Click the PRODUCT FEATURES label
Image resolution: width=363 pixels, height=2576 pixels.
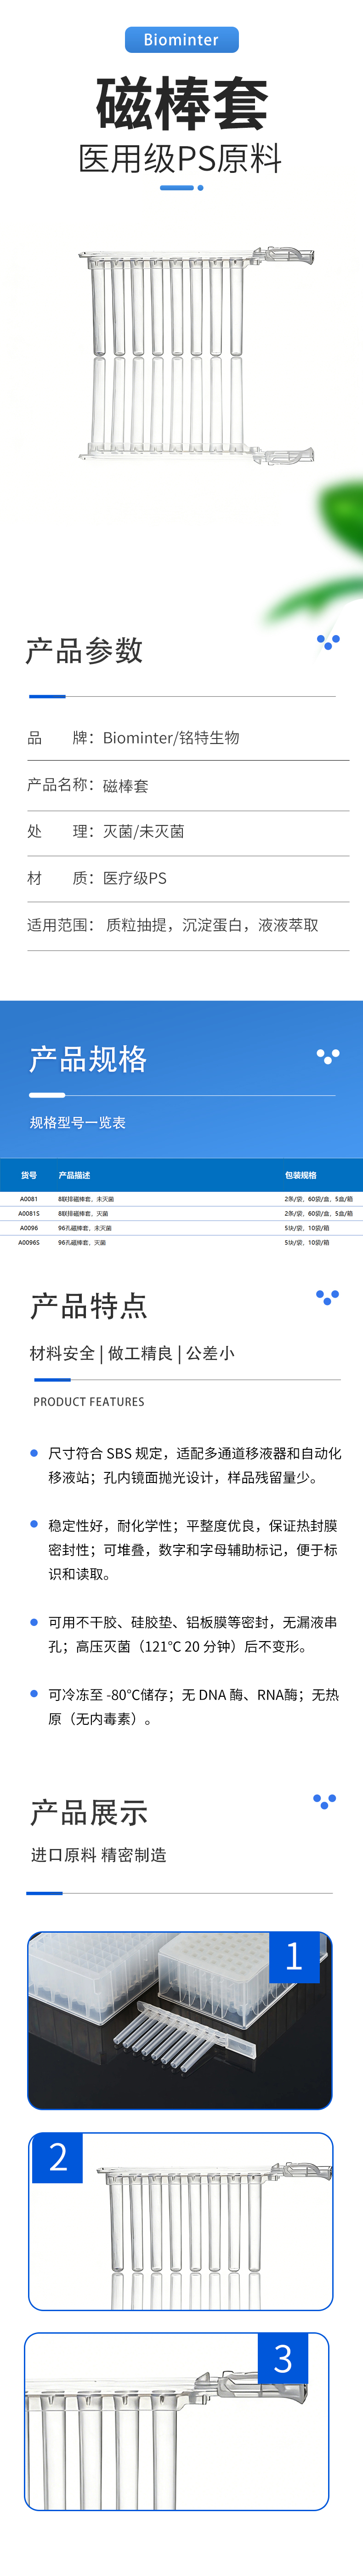click(x=89, y=1402)
